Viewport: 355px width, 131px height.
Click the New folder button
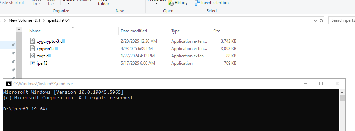click(x=104, y=3)
